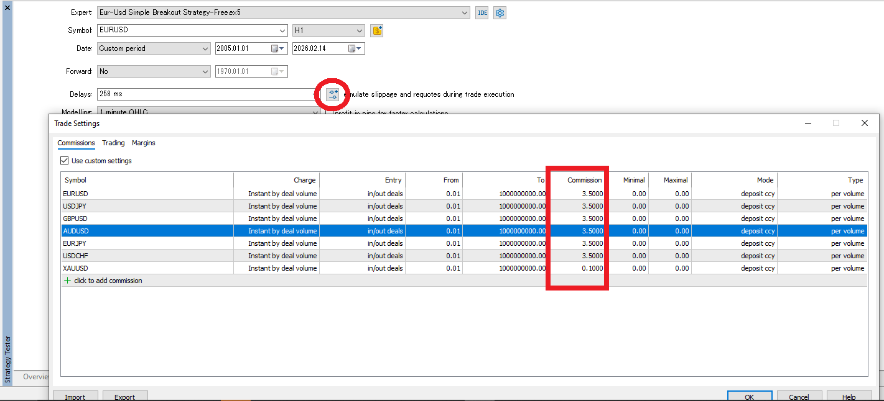
Task: Switch to the Margins tab
Action: (x=144, y=143)
